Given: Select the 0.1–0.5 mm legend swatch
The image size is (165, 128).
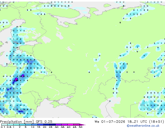Looking at the screenshot, I should tap(4, 125).
